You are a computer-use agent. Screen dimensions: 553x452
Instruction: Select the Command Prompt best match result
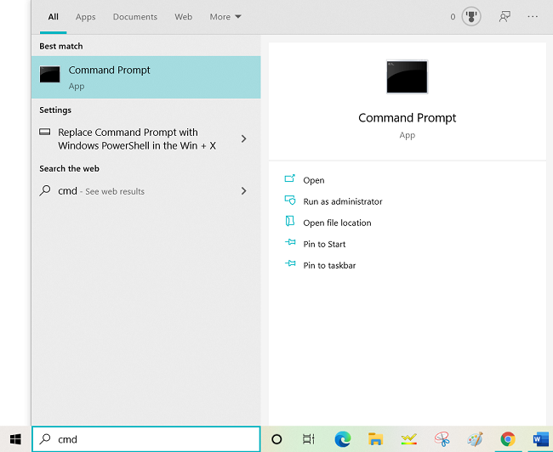pos(146,77)
